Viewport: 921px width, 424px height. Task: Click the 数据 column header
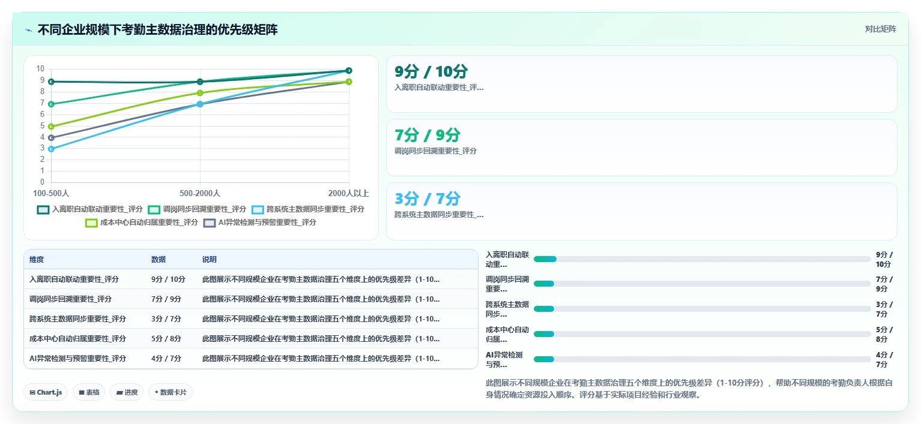(x=159, y=260)
